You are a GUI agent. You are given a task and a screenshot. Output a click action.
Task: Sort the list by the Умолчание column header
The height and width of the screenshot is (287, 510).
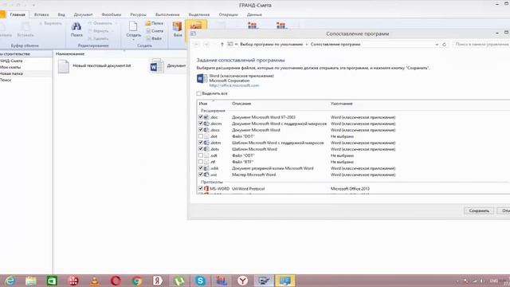tap(342, 104)
